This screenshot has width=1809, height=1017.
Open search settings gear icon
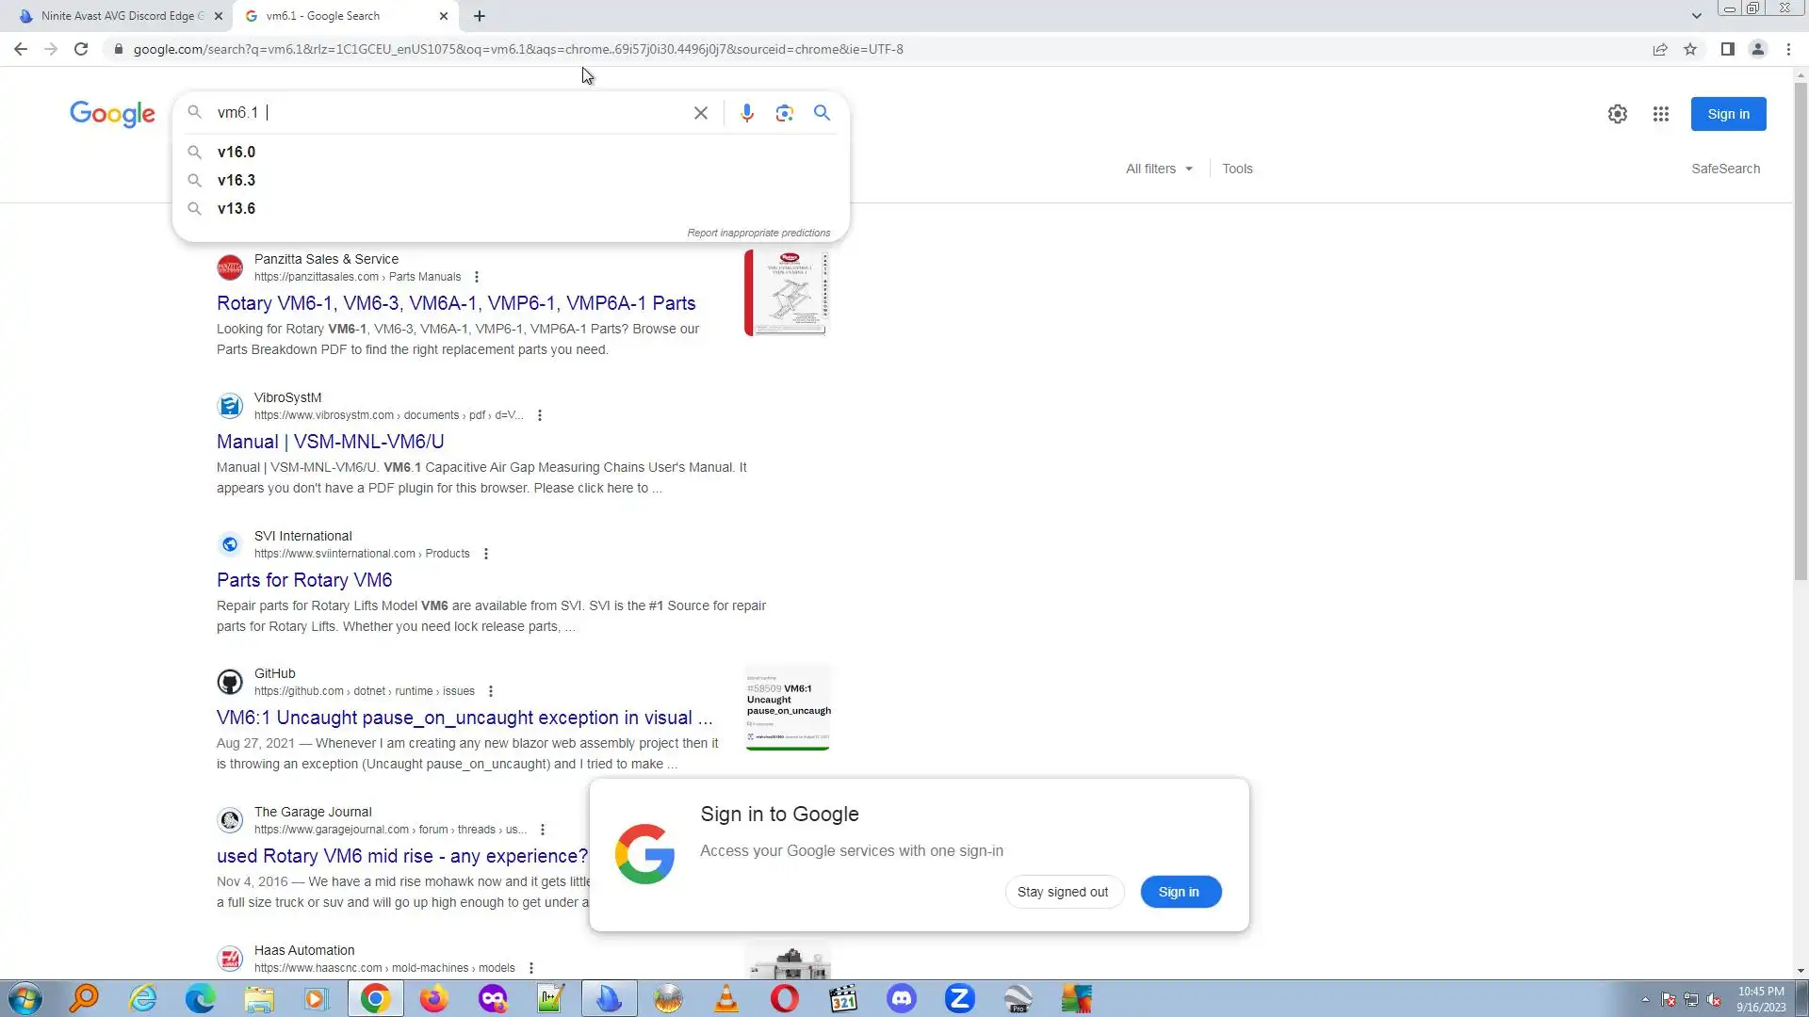1617,114
